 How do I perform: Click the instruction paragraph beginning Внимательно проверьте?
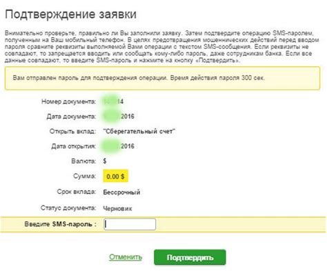point(162,47)
